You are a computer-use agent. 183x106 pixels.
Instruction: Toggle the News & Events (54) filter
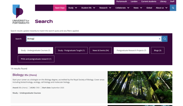pyautogui.click(x=101, y=50)
